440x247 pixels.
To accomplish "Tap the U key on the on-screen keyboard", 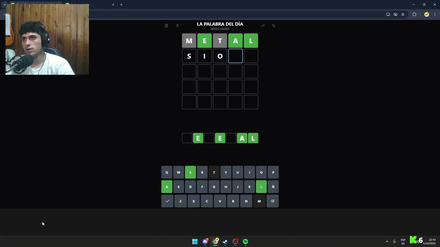I will pos(238,172).
